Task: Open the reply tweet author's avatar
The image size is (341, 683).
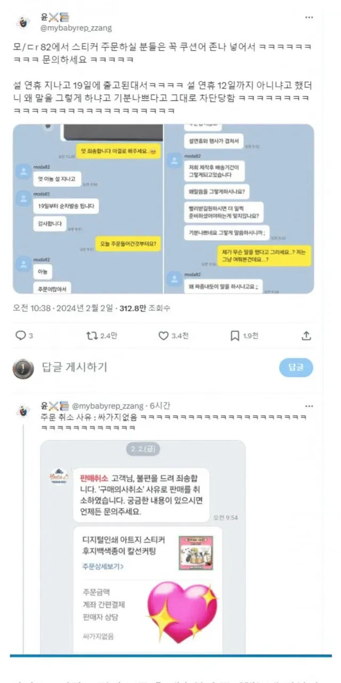Action: 23,410
